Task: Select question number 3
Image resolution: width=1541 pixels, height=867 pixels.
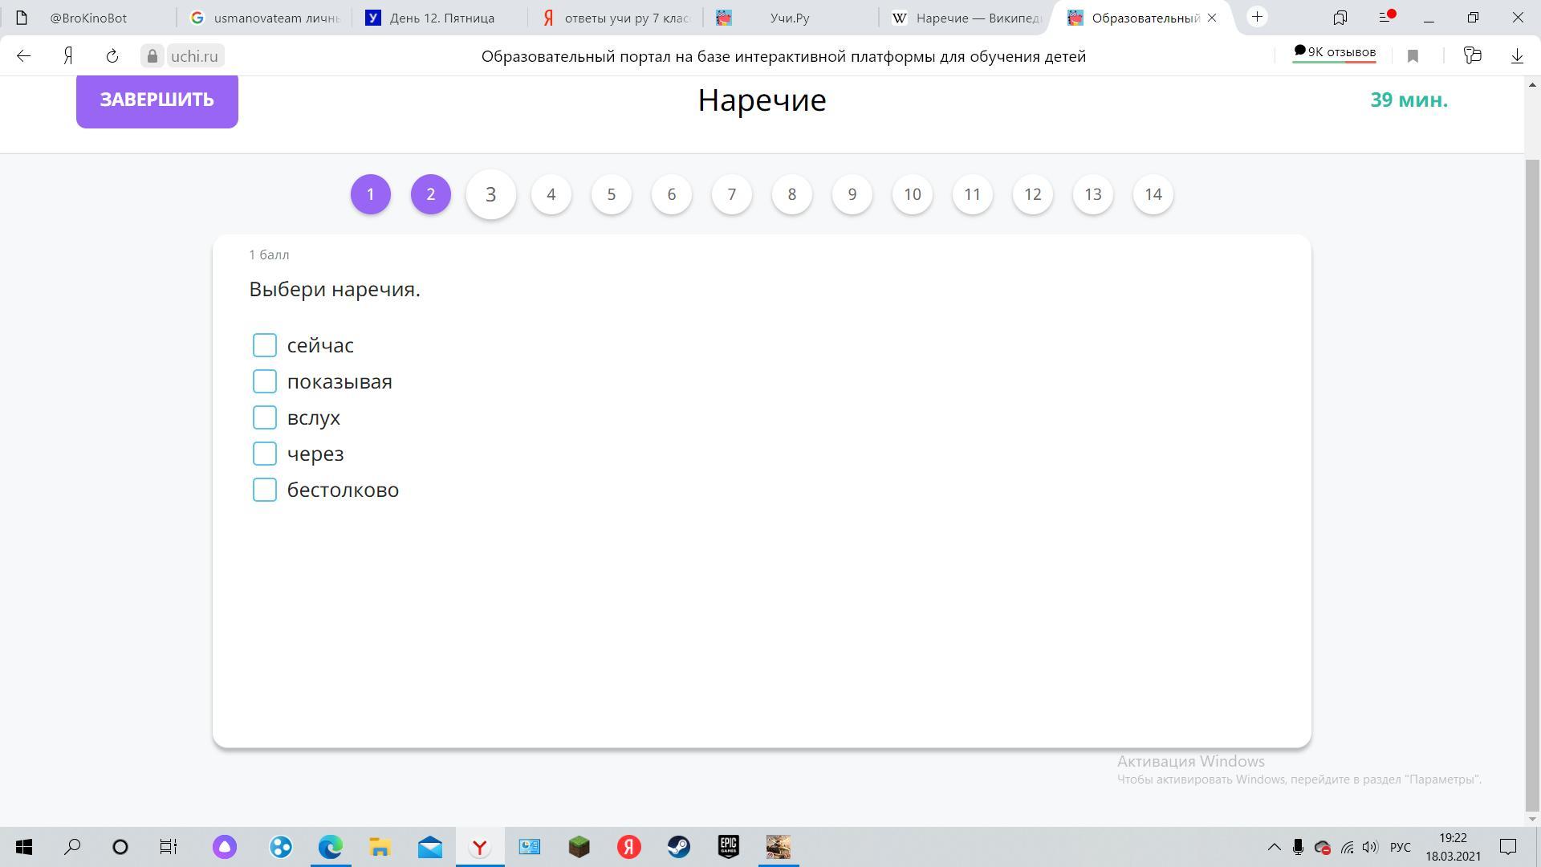Action: tap(491, 194)
